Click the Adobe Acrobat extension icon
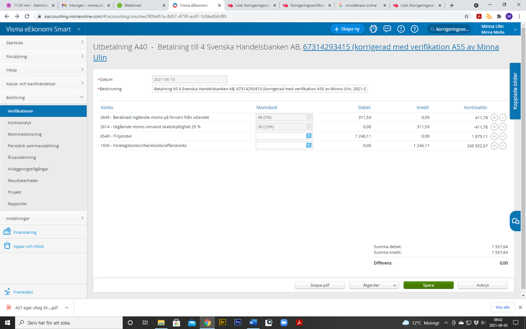 point(479,16)
